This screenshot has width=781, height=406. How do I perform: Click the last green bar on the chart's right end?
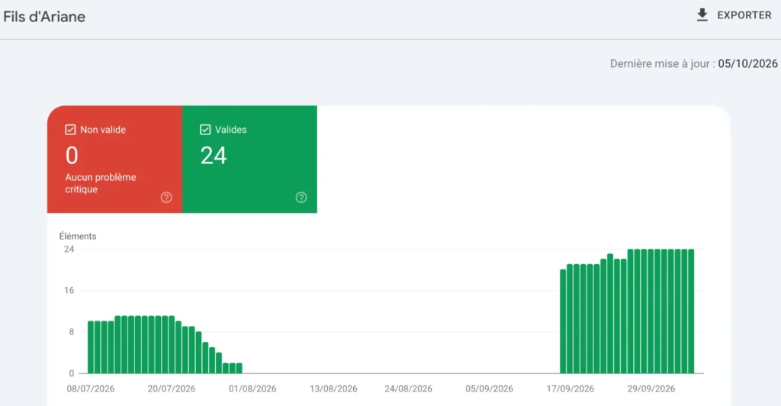pyautogui.click(x=691, y=311)
